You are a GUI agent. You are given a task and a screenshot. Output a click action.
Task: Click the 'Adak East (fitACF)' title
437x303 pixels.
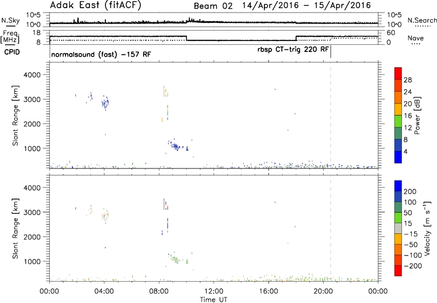click(x=96, y=5)
